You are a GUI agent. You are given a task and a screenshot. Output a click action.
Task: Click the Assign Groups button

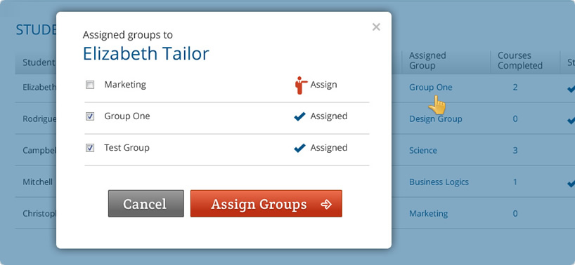click(266, 203)
